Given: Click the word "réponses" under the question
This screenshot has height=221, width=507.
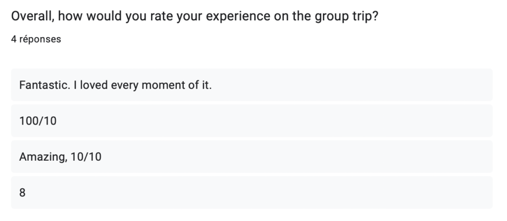Looking at the screenshot, I should pos(40,40).
